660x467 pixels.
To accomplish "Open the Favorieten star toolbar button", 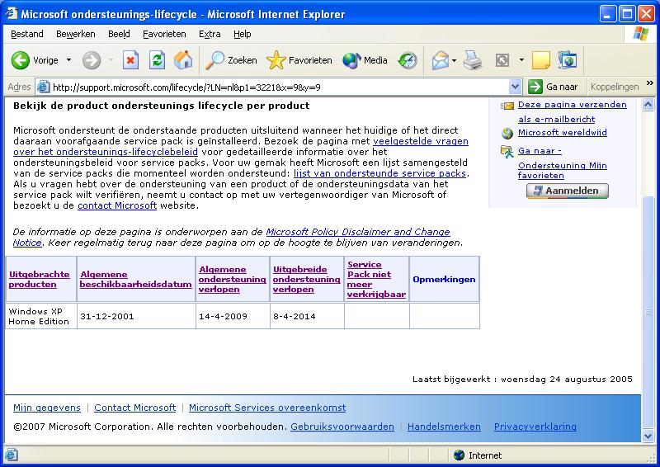I will tap(299, 60).
